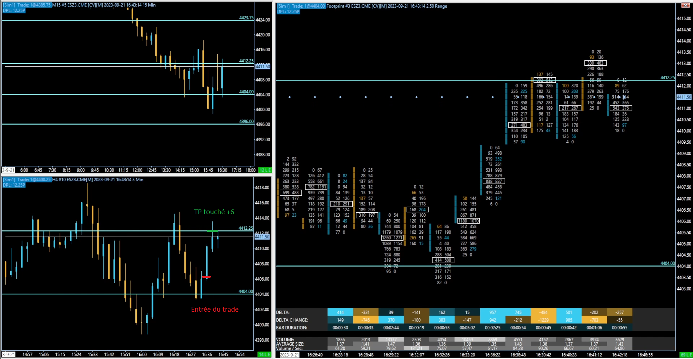Click the '3-9-21' date box on the 3 Min chart
693x359 pixels.
pyautogui.click(x=8, y=354)
